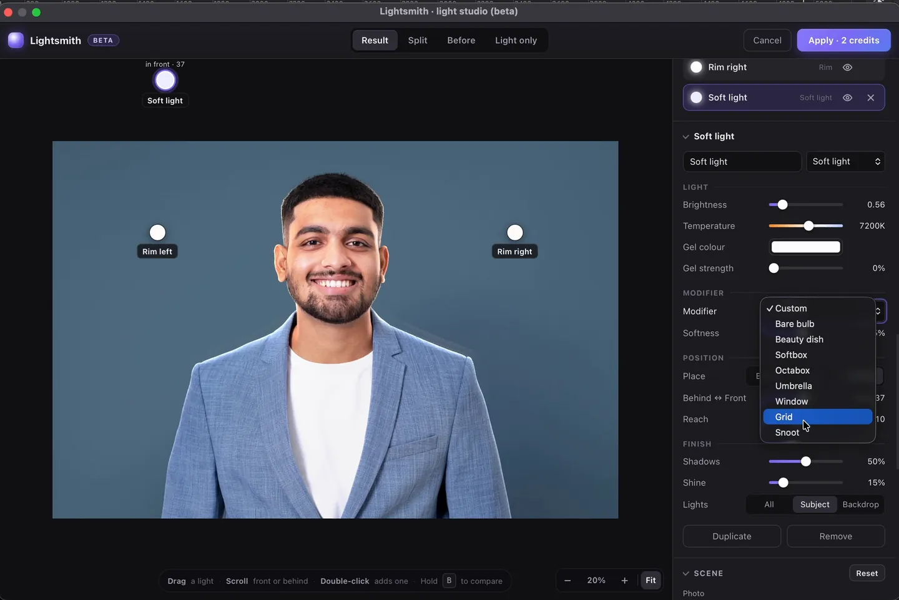Image resolution: width=899 pixels, height=600 pixels.
Task: Toggle Soft light visibility eye
Action: point(847,97)
